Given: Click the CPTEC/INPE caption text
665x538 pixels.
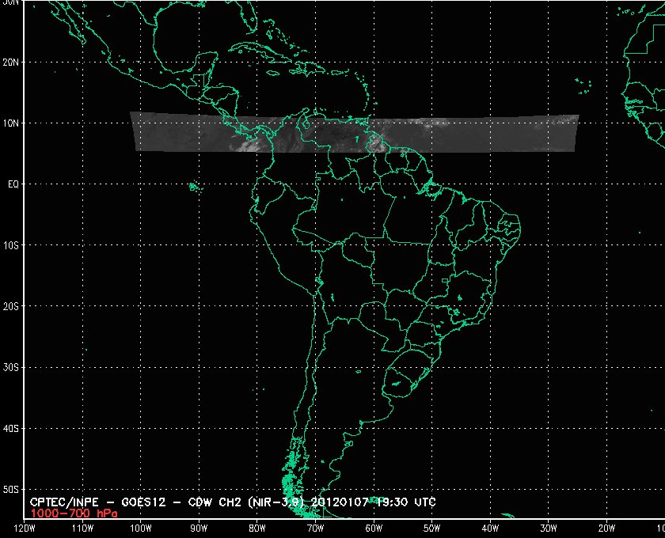Looking at the screenshot, I should [x=64, y=502].
